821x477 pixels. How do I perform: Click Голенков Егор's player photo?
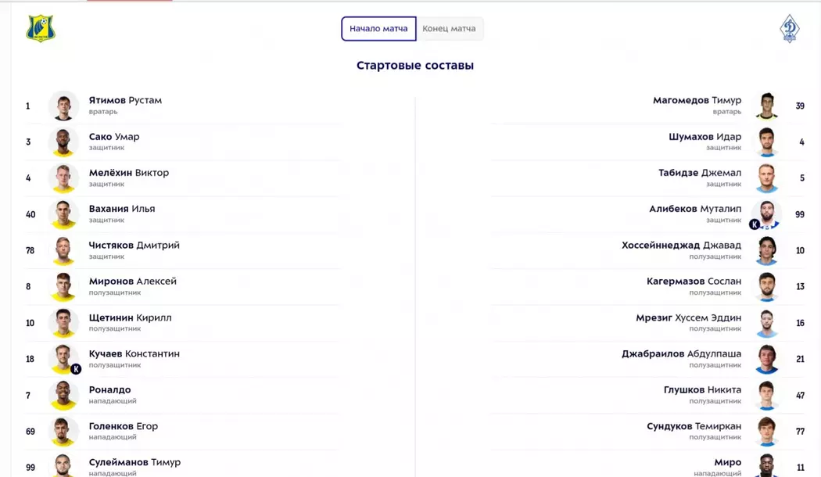(x=63, y=432)
